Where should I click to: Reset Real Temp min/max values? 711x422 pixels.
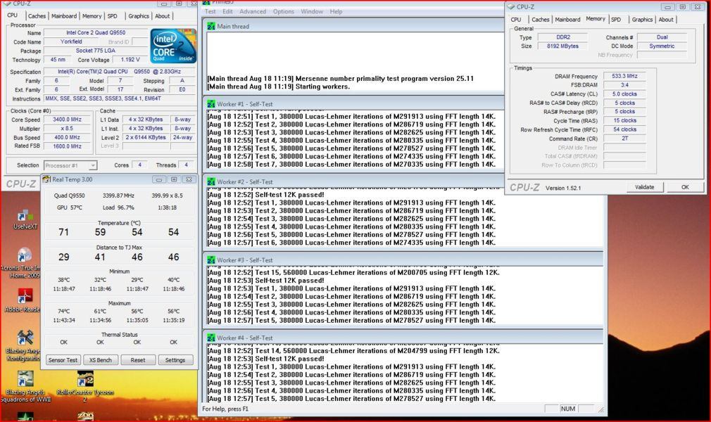(138, 360)
